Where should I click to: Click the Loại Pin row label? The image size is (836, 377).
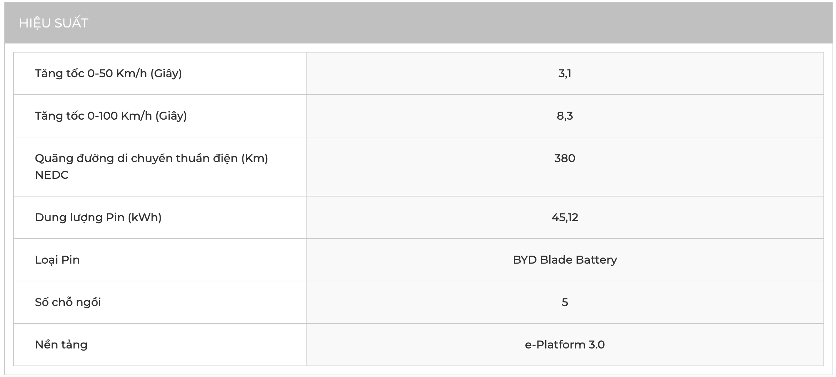pos(57,260)
